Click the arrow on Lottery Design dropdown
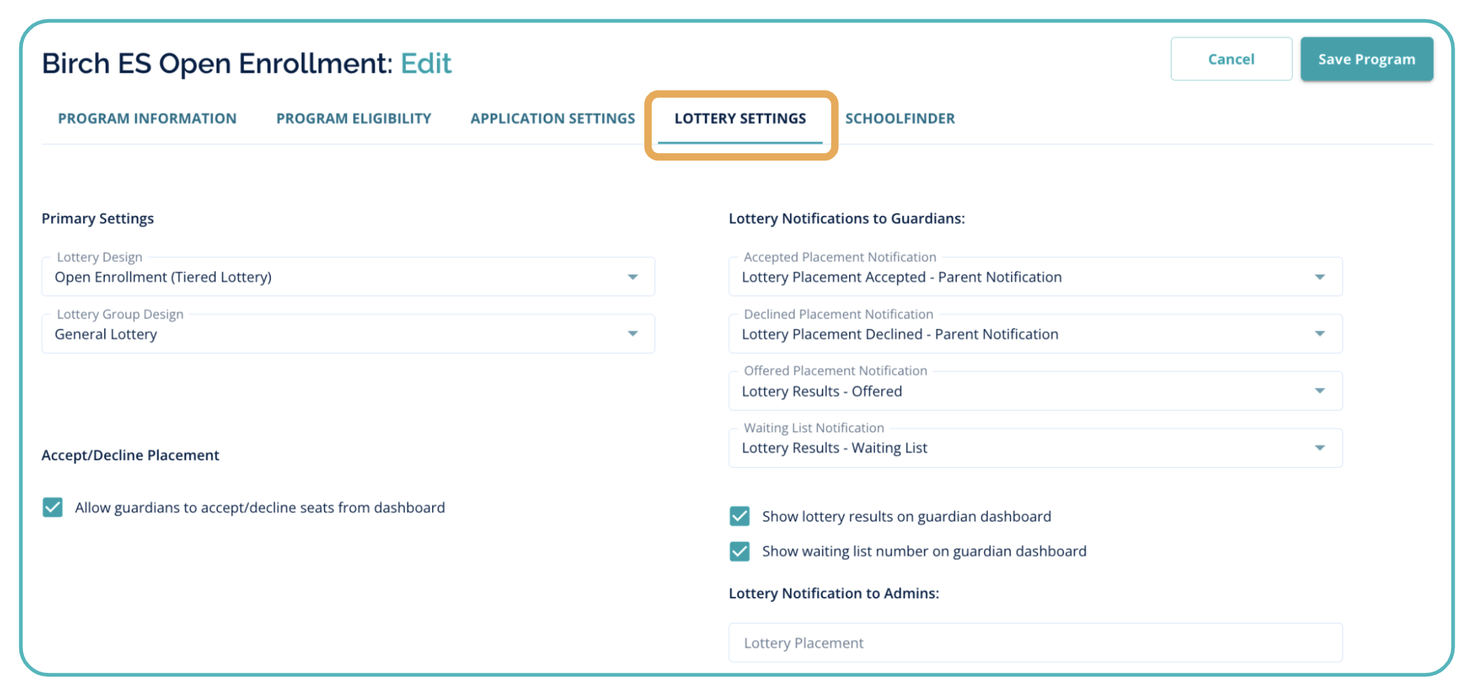 (x=633, y=277)
